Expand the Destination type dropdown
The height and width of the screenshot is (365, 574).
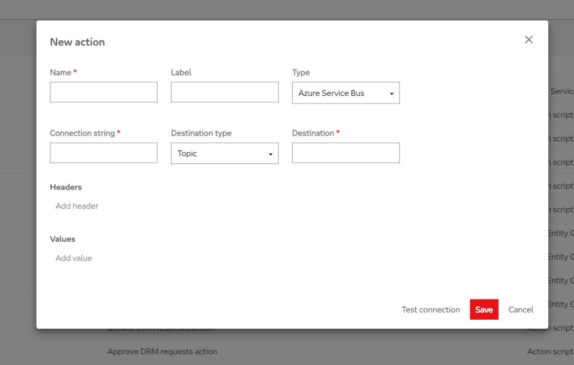(x=224, y=153)
